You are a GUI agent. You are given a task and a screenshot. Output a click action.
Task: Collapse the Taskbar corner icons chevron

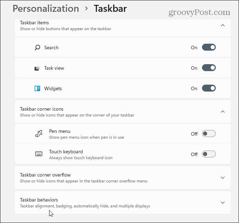223,112
